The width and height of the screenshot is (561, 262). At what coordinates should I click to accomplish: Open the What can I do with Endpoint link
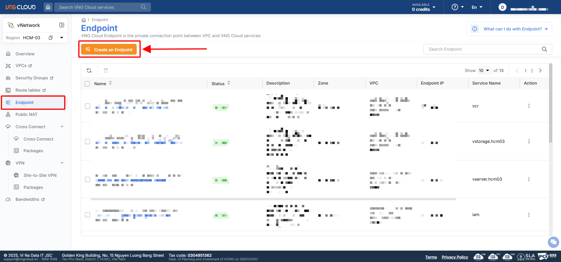[x=512, y=29]
